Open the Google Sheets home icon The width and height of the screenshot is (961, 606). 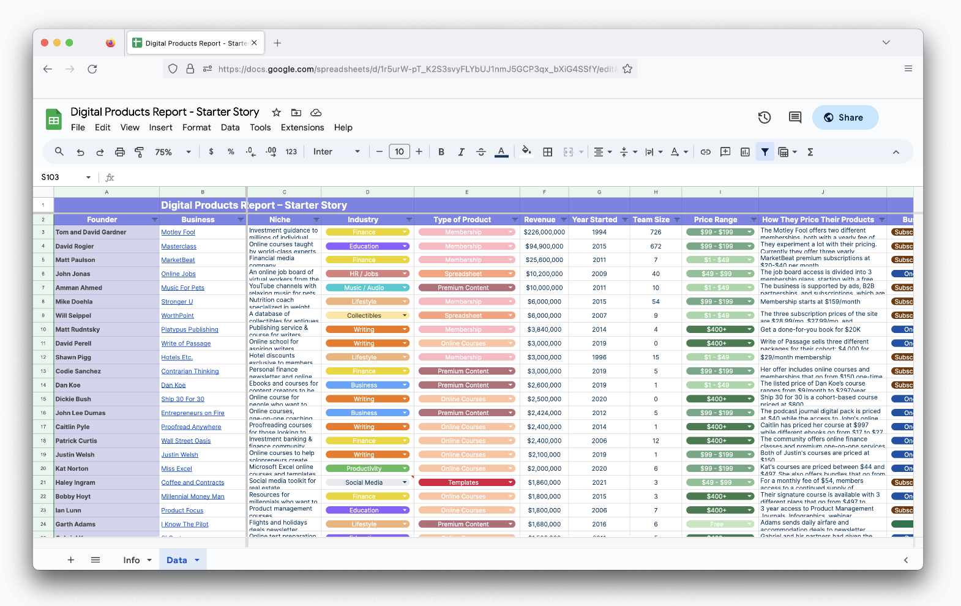click(x=54, y=119)
